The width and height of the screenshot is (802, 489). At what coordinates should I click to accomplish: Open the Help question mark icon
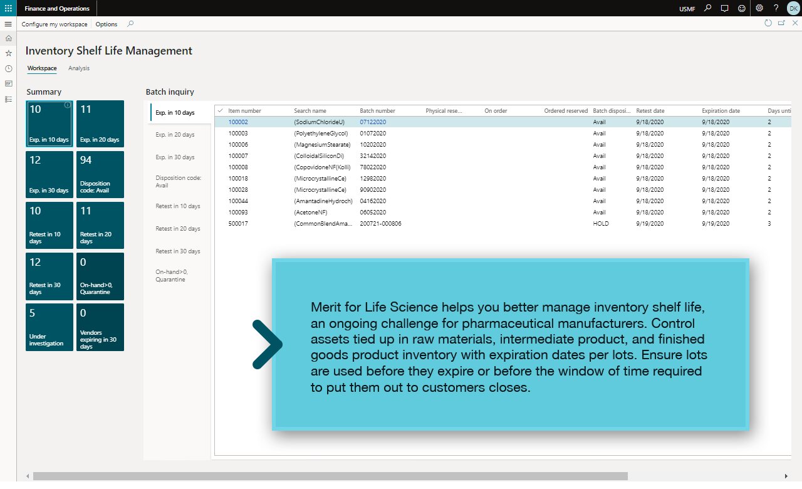[776, 8]
